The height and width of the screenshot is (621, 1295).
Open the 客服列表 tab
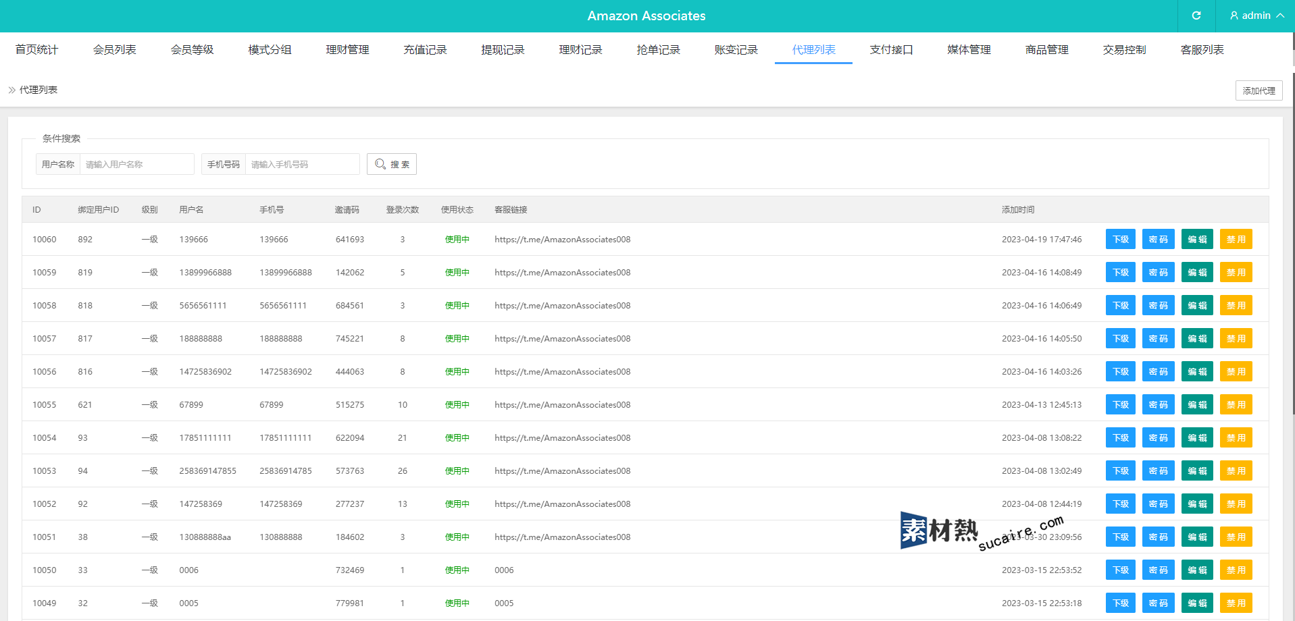pyautogui.click(x=1202, y=49)
